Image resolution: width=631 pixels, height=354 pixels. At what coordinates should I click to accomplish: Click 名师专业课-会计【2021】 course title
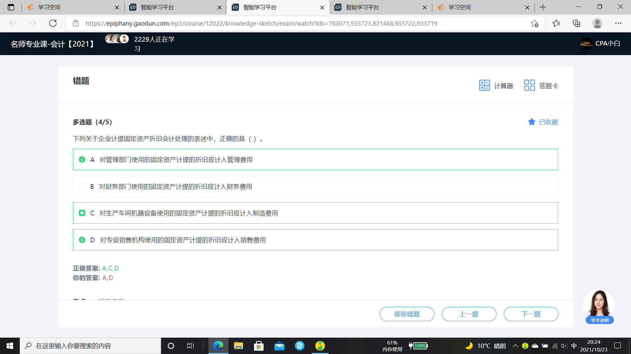(x=53, y=44)
